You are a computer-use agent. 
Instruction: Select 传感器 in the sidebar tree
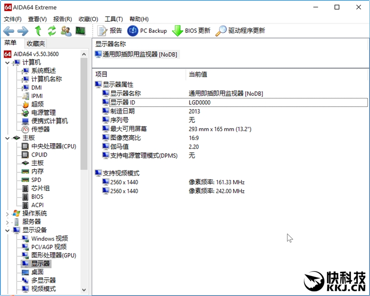(x=40, y=129)
